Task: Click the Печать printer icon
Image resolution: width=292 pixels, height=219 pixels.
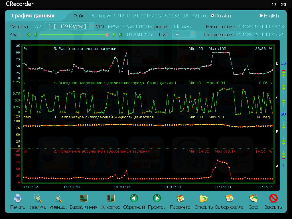Action: tap(18, 198)
